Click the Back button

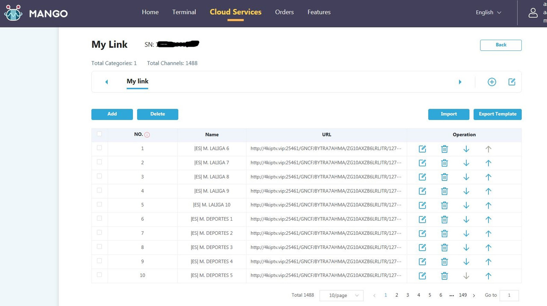[x=501, y=45]
